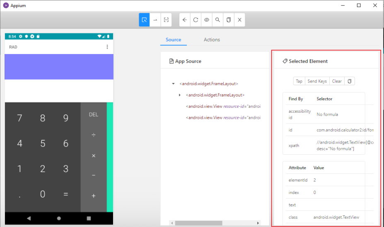Tap calculator key 4
384x227 pixels.
pyautogui.click(x=19, y=144)
